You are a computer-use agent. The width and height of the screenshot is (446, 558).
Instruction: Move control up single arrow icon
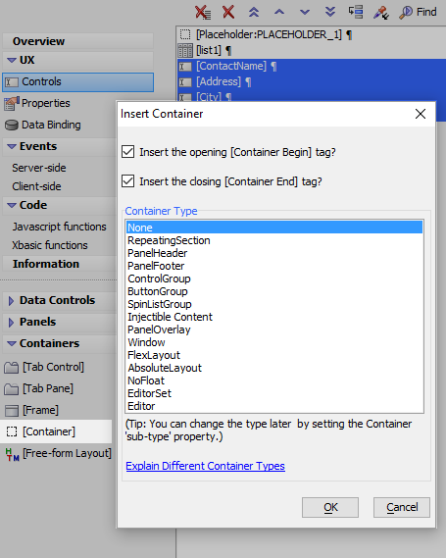(279, 12)
